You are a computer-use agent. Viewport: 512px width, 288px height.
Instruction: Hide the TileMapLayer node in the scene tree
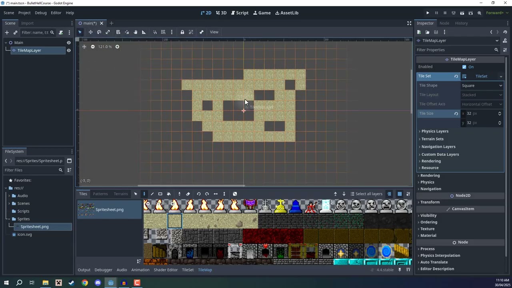tap(69, 50)
